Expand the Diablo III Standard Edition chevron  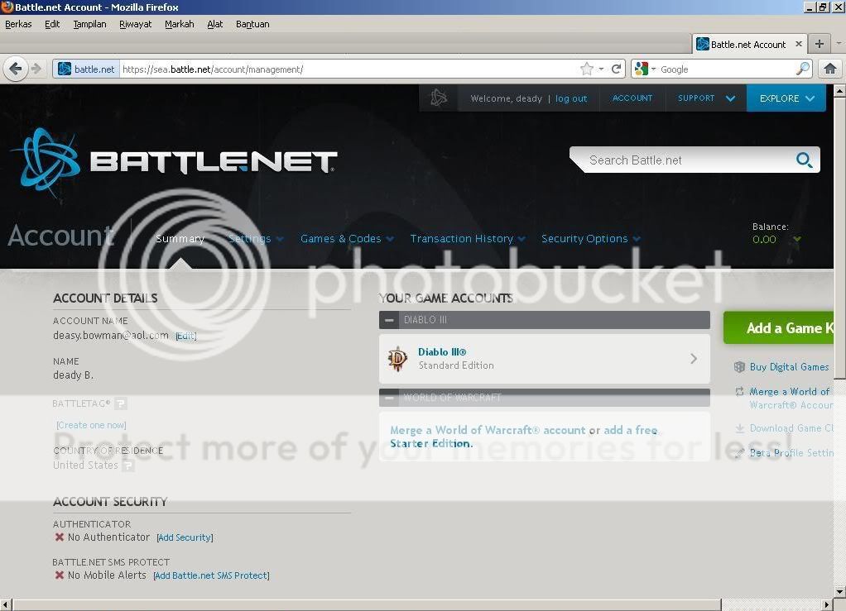click(x=694, y=359)
